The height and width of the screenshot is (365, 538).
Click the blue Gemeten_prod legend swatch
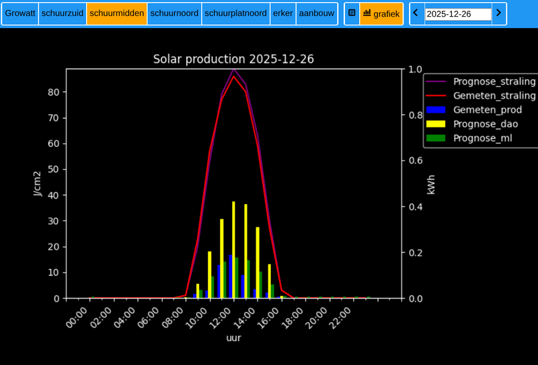(x=436, y=110)
